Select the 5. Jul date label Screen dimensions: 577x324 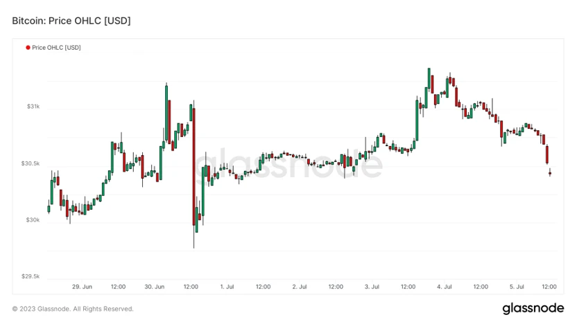[516, 287]
